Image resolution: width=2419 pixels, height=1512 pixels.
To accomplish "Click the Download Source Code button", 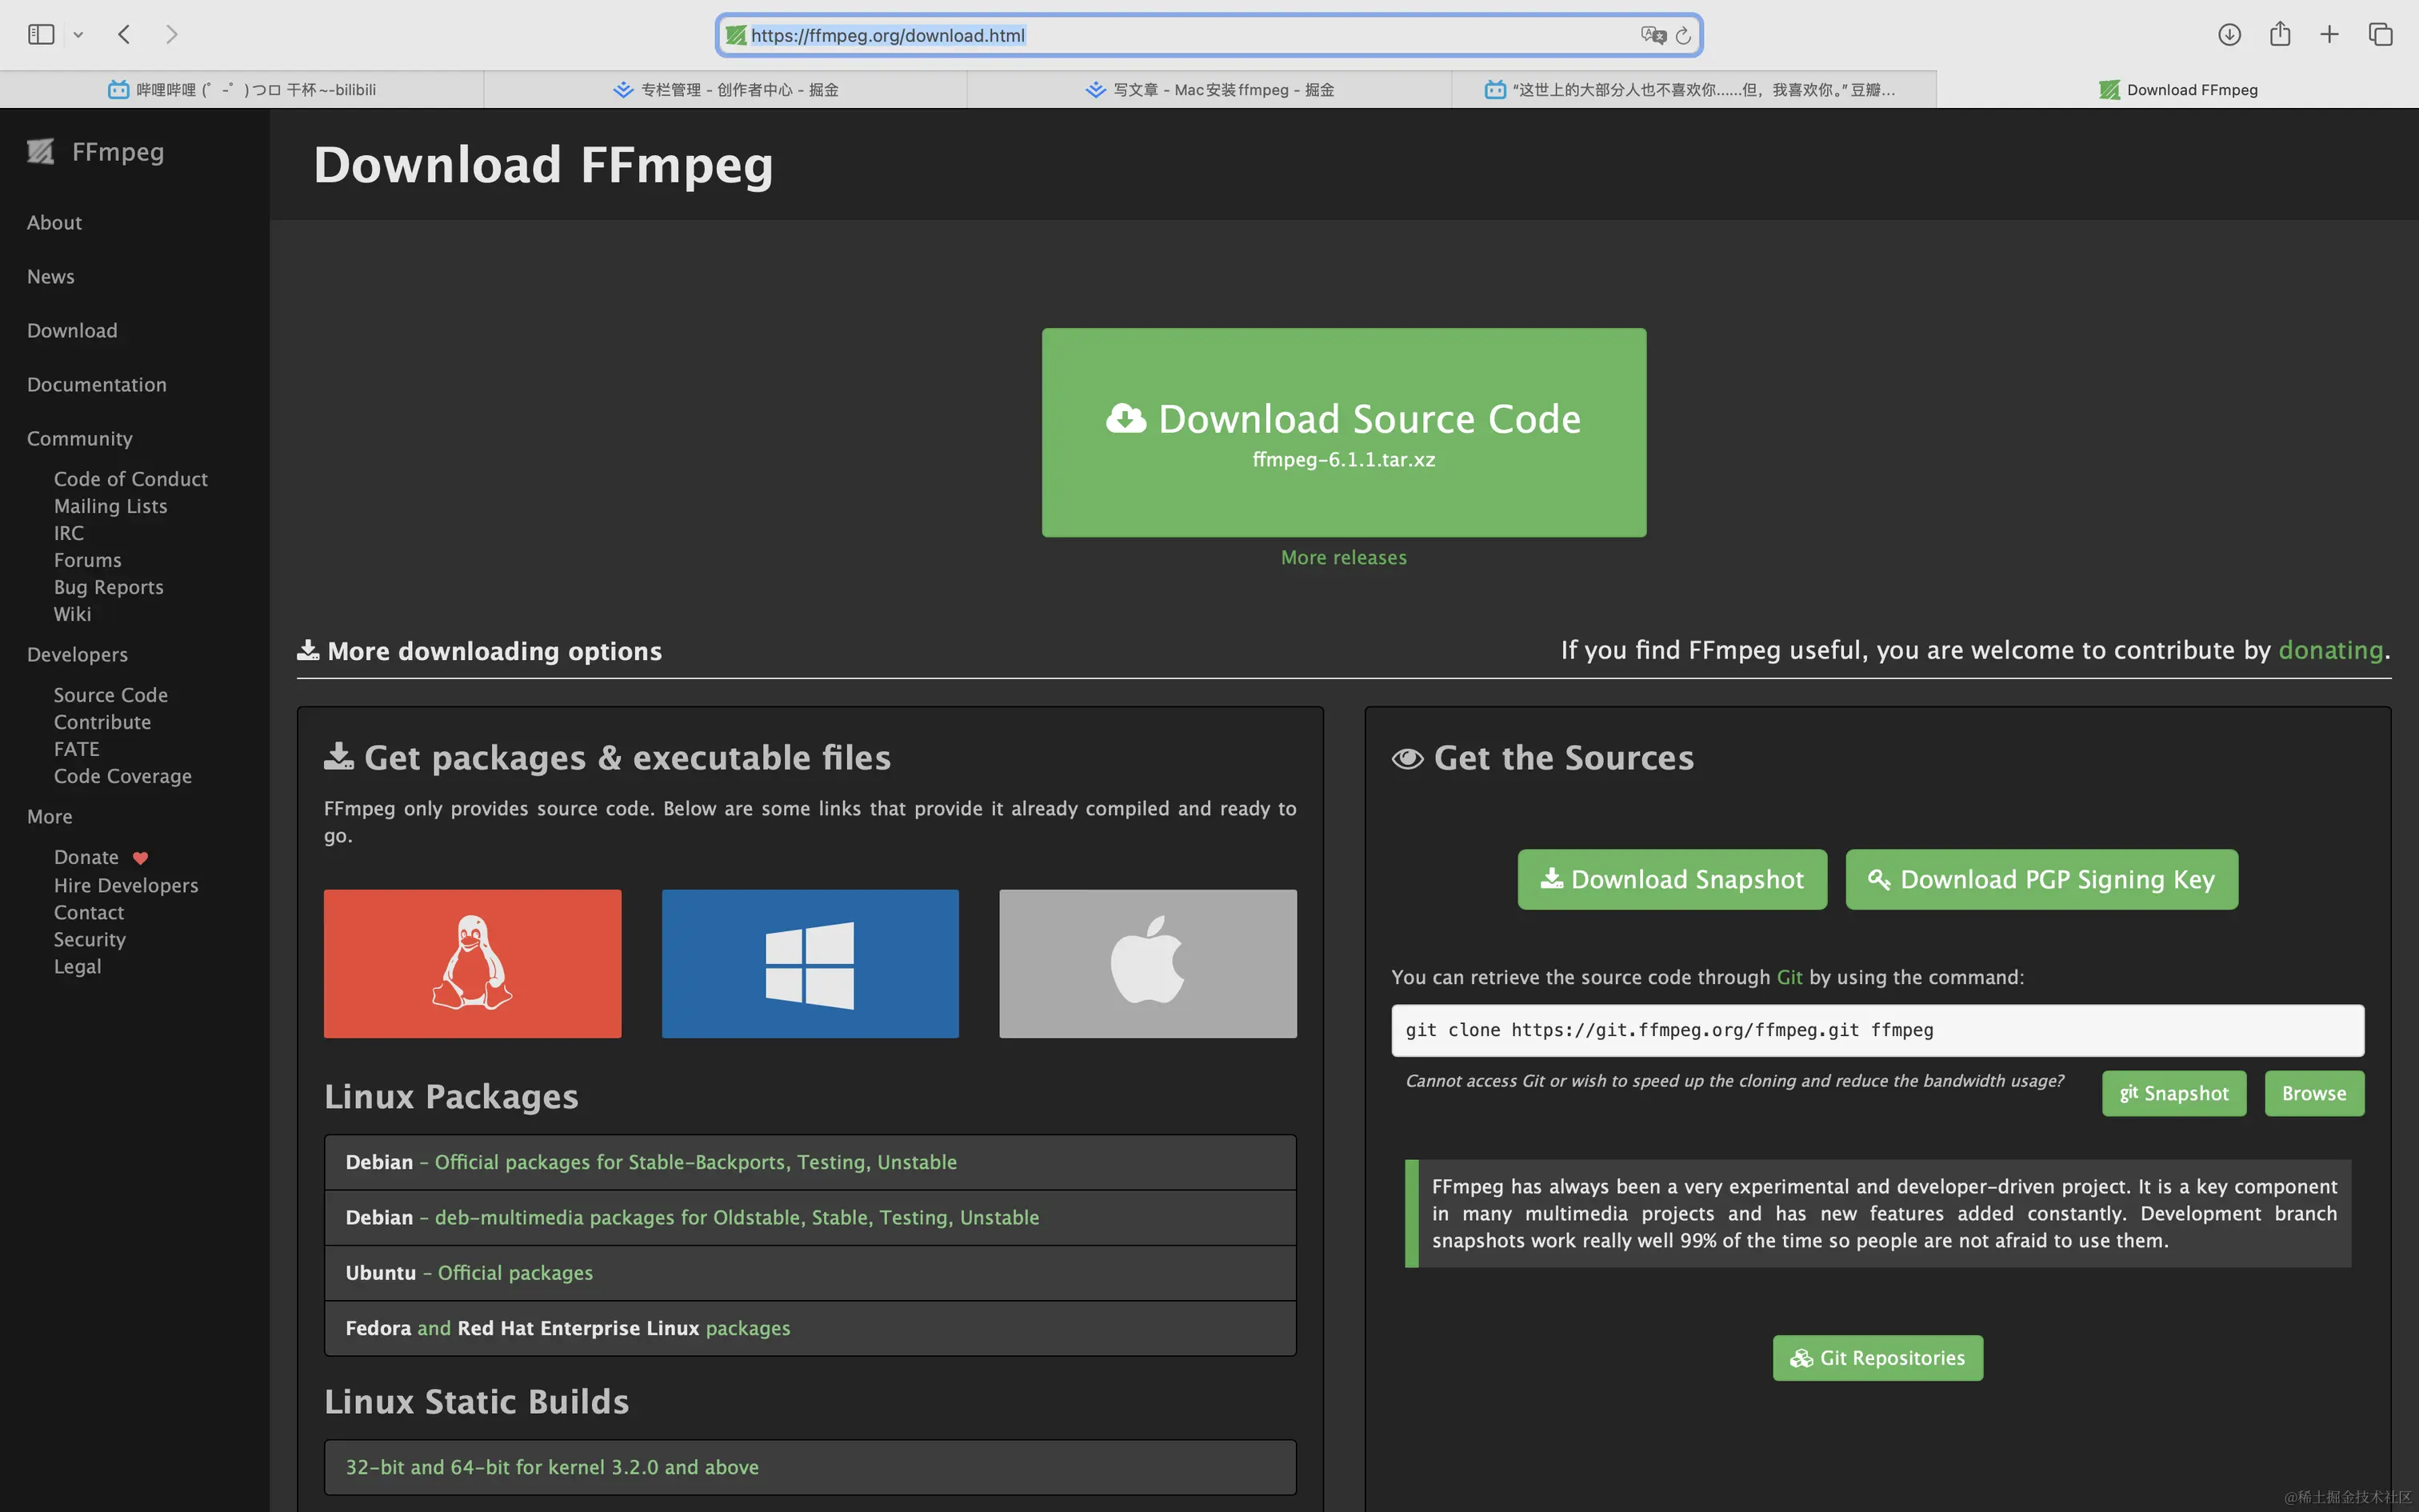I will [1343, 432].
